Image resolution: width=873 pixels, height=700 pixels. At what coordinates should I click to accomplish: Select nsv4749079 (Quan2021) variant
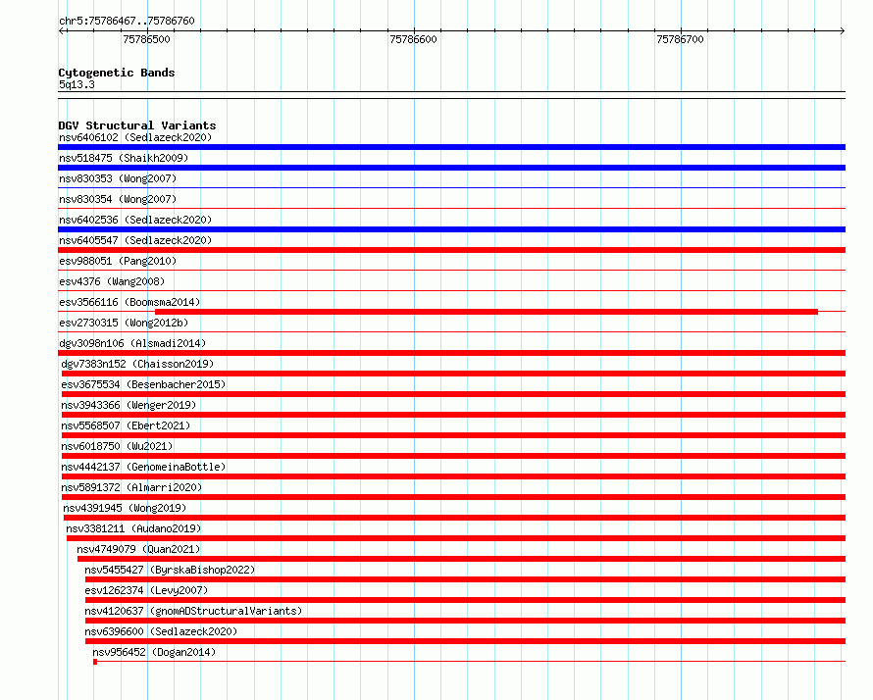138,549
